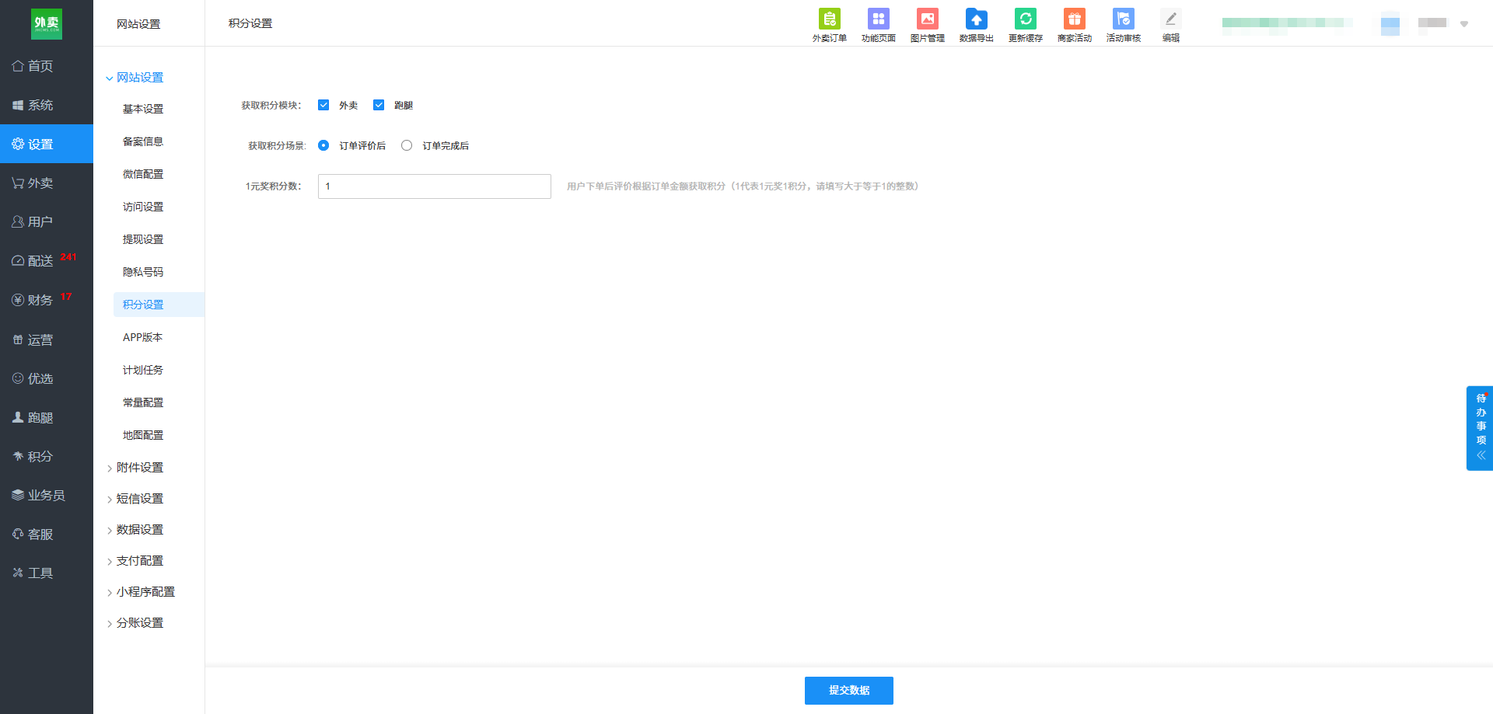This screenshot has width=1493, height=714.
Task: Open 计划任务 in the submenu
Action: pos(143,370)
